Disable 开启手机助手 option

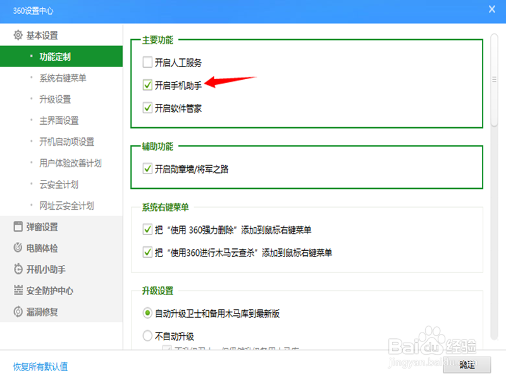pyautogui.click(x=149, y=84)
